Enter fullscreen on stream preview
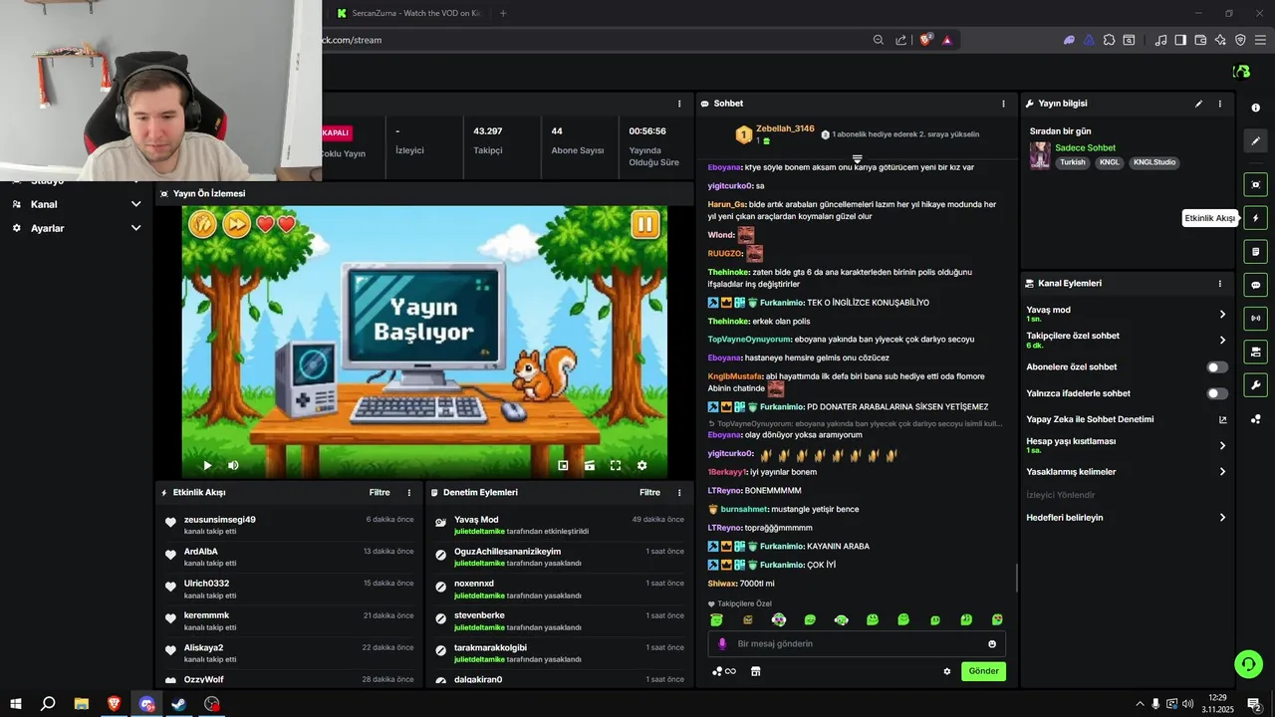Viewport: 1275px width, 717px height. (616, 465)
